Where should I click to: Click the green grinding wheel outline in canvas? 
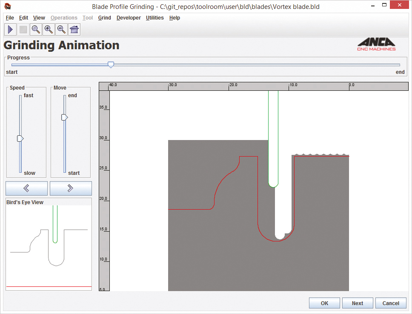pos(273,139)
